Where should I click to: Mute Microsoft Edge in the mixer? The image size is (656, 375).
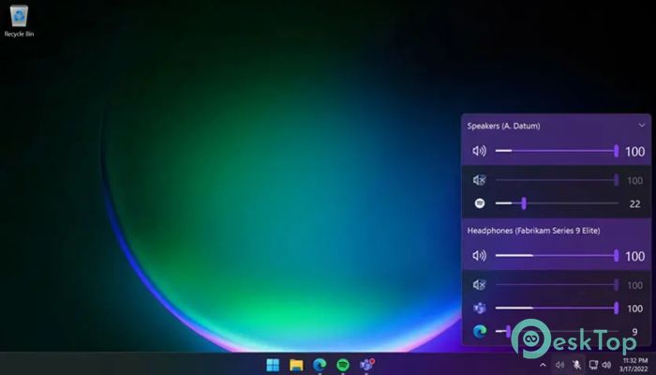[x=479, y=331]
